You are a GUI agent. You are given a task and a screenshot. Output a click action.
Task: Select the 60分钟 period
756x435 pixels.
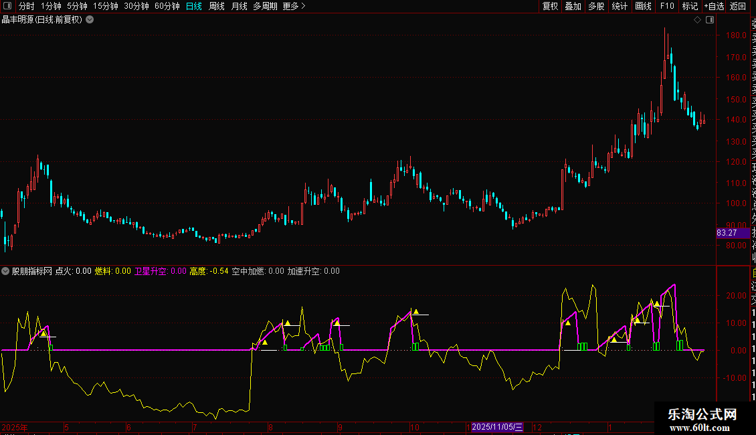(x=167, y=6)
